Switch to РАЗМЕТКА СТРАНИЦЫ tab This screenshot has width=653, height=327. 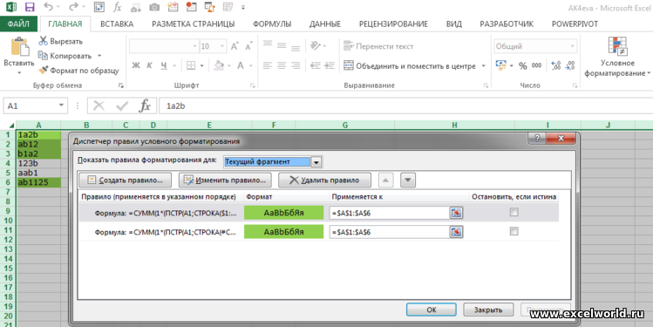[193, 24]
